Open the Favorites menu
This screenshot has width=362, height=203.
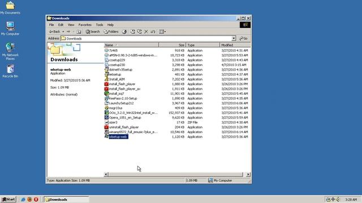(x=85, y=25)
